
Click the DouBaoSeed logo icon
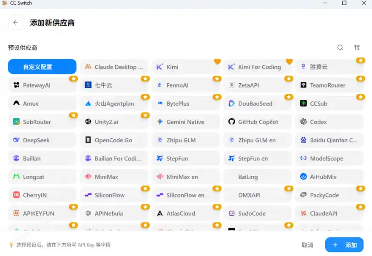click(232, 103)
